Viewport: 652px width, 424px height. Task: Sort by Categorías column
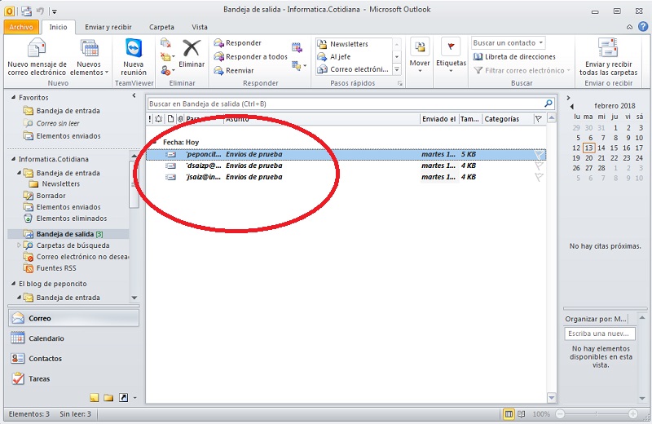pyautogui.click(x=507, y=119)
